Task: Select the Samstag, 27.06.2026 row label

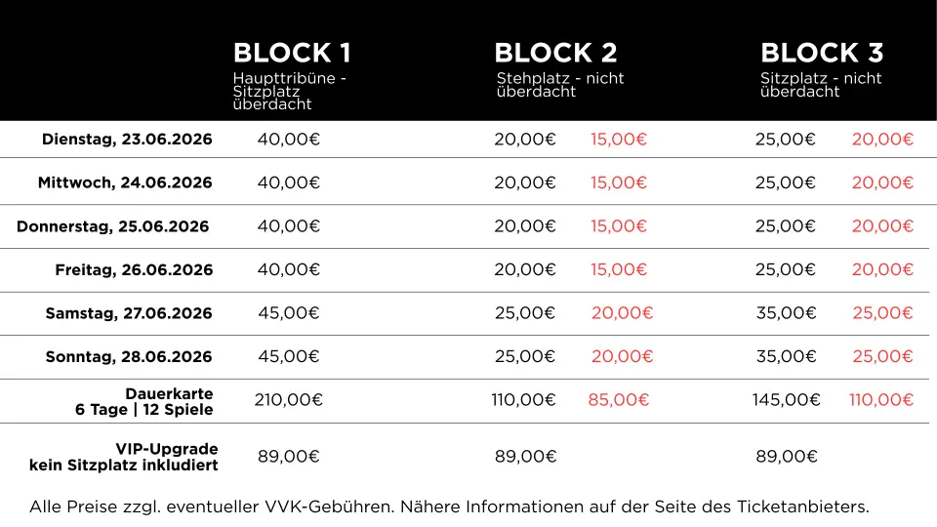Action: pyautogui.click(x=129, y=313)
